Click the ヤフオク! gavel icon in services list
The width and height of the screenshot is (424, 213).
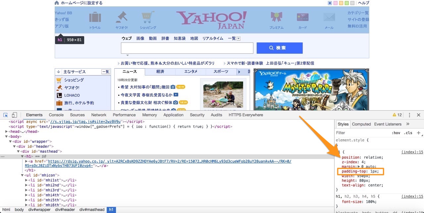coord(59,88)
